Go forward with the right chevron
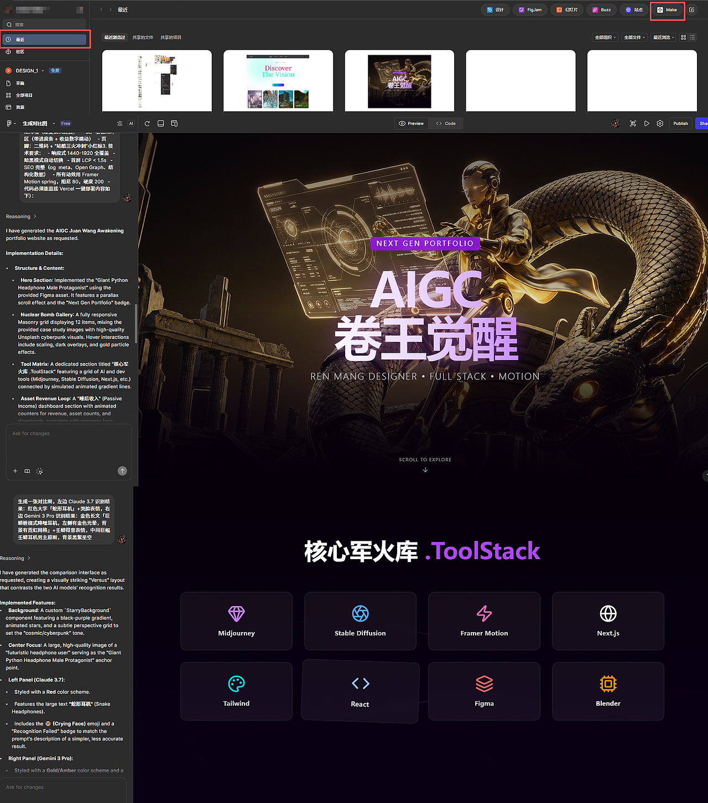The width and height of the screenshot is (708, 803). (x=110, y=10)
